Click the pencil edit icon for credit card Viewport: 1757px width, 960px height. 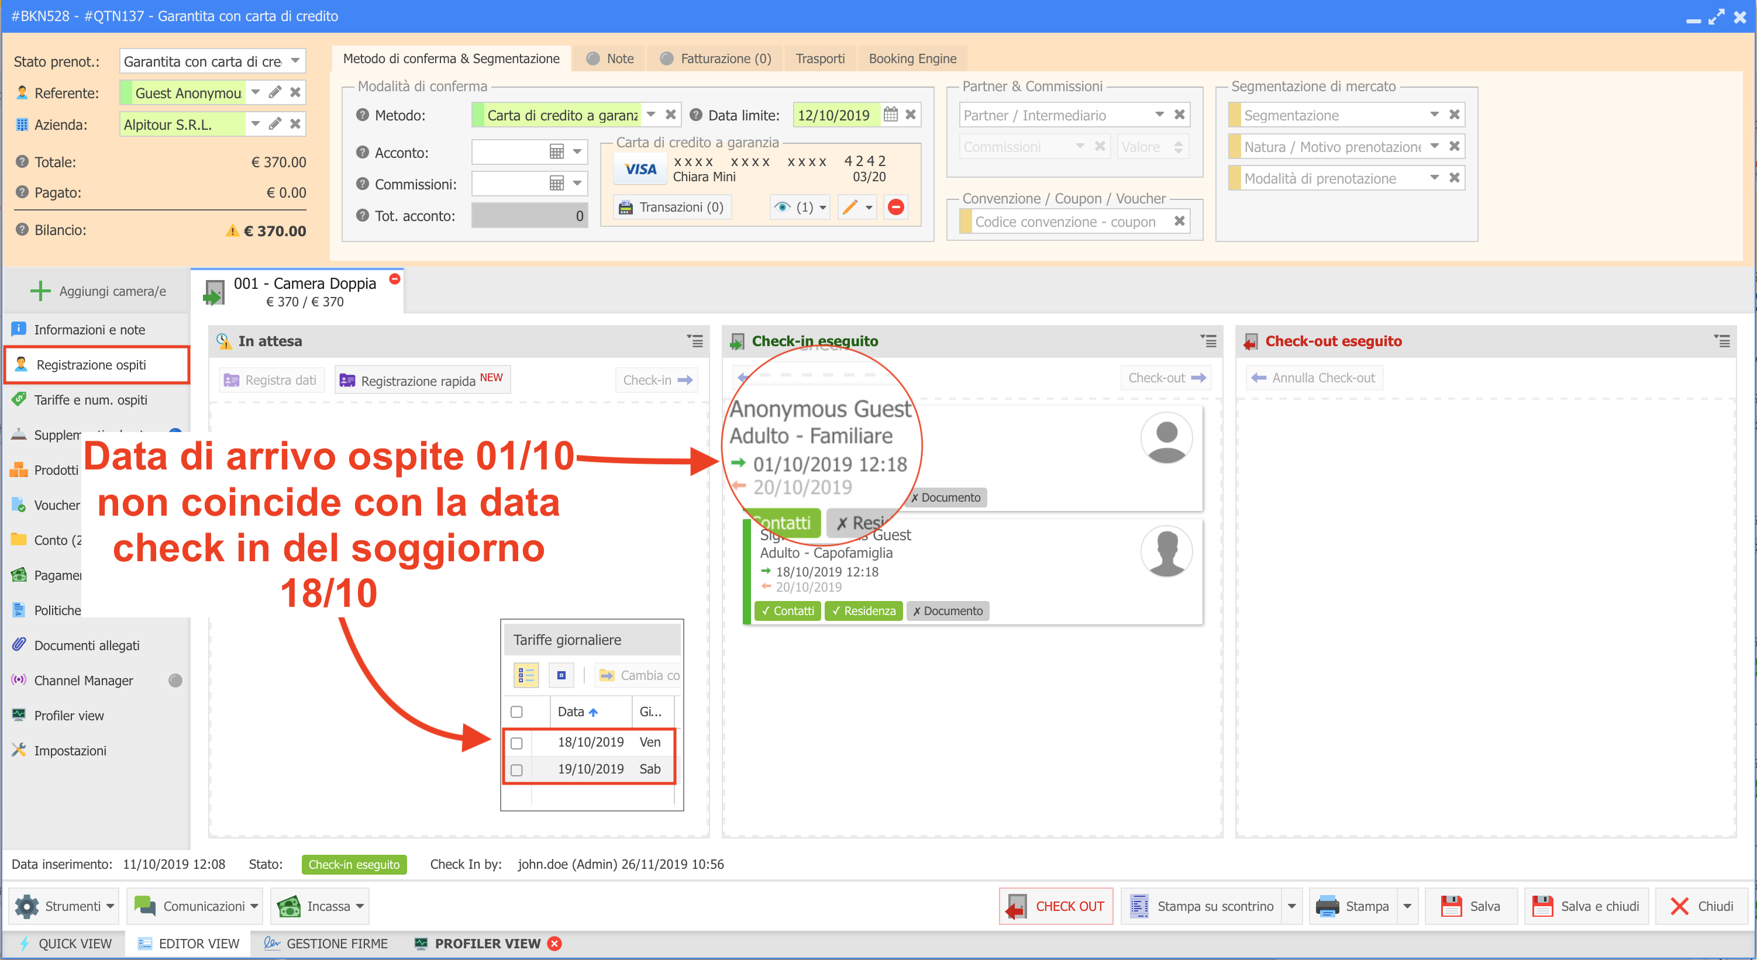click(849, 206)
